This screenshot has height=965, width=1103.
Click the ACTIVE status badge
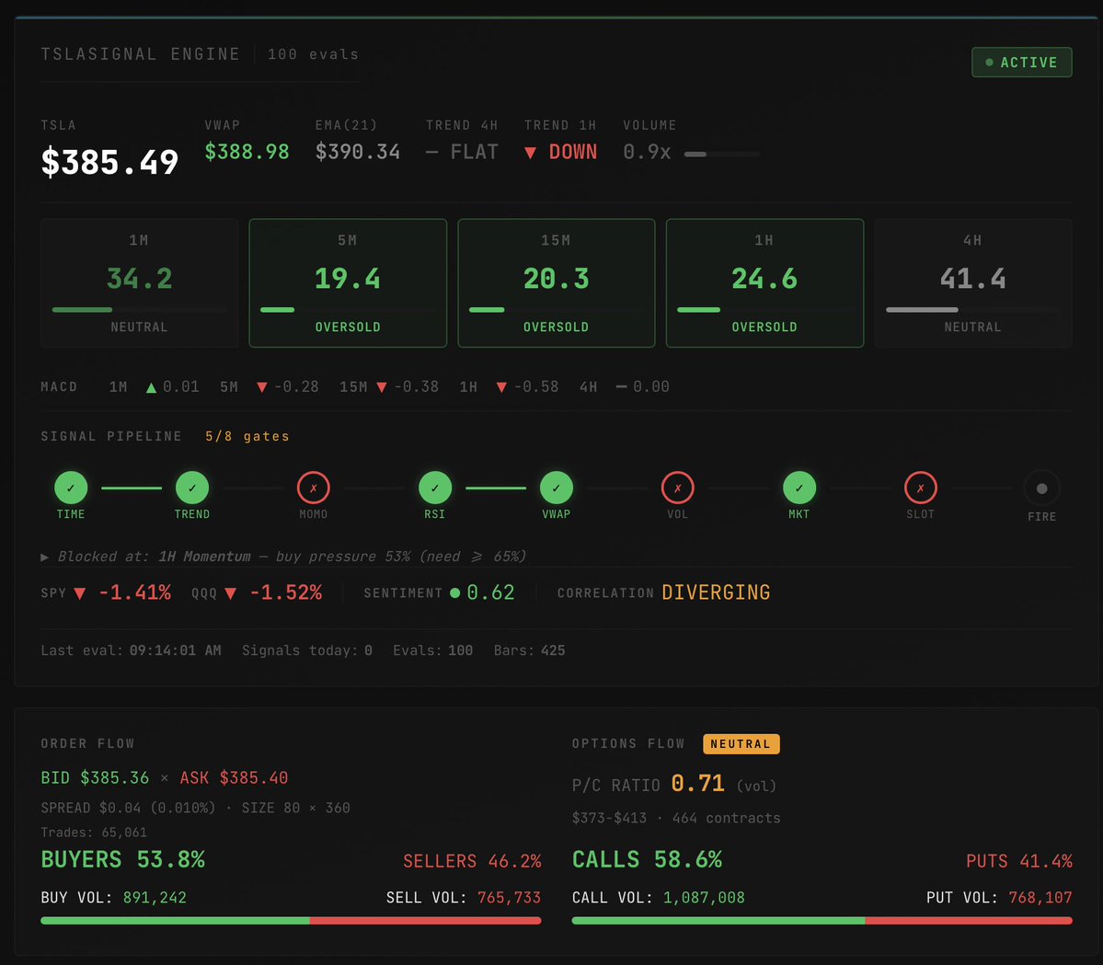[1021, 62]
